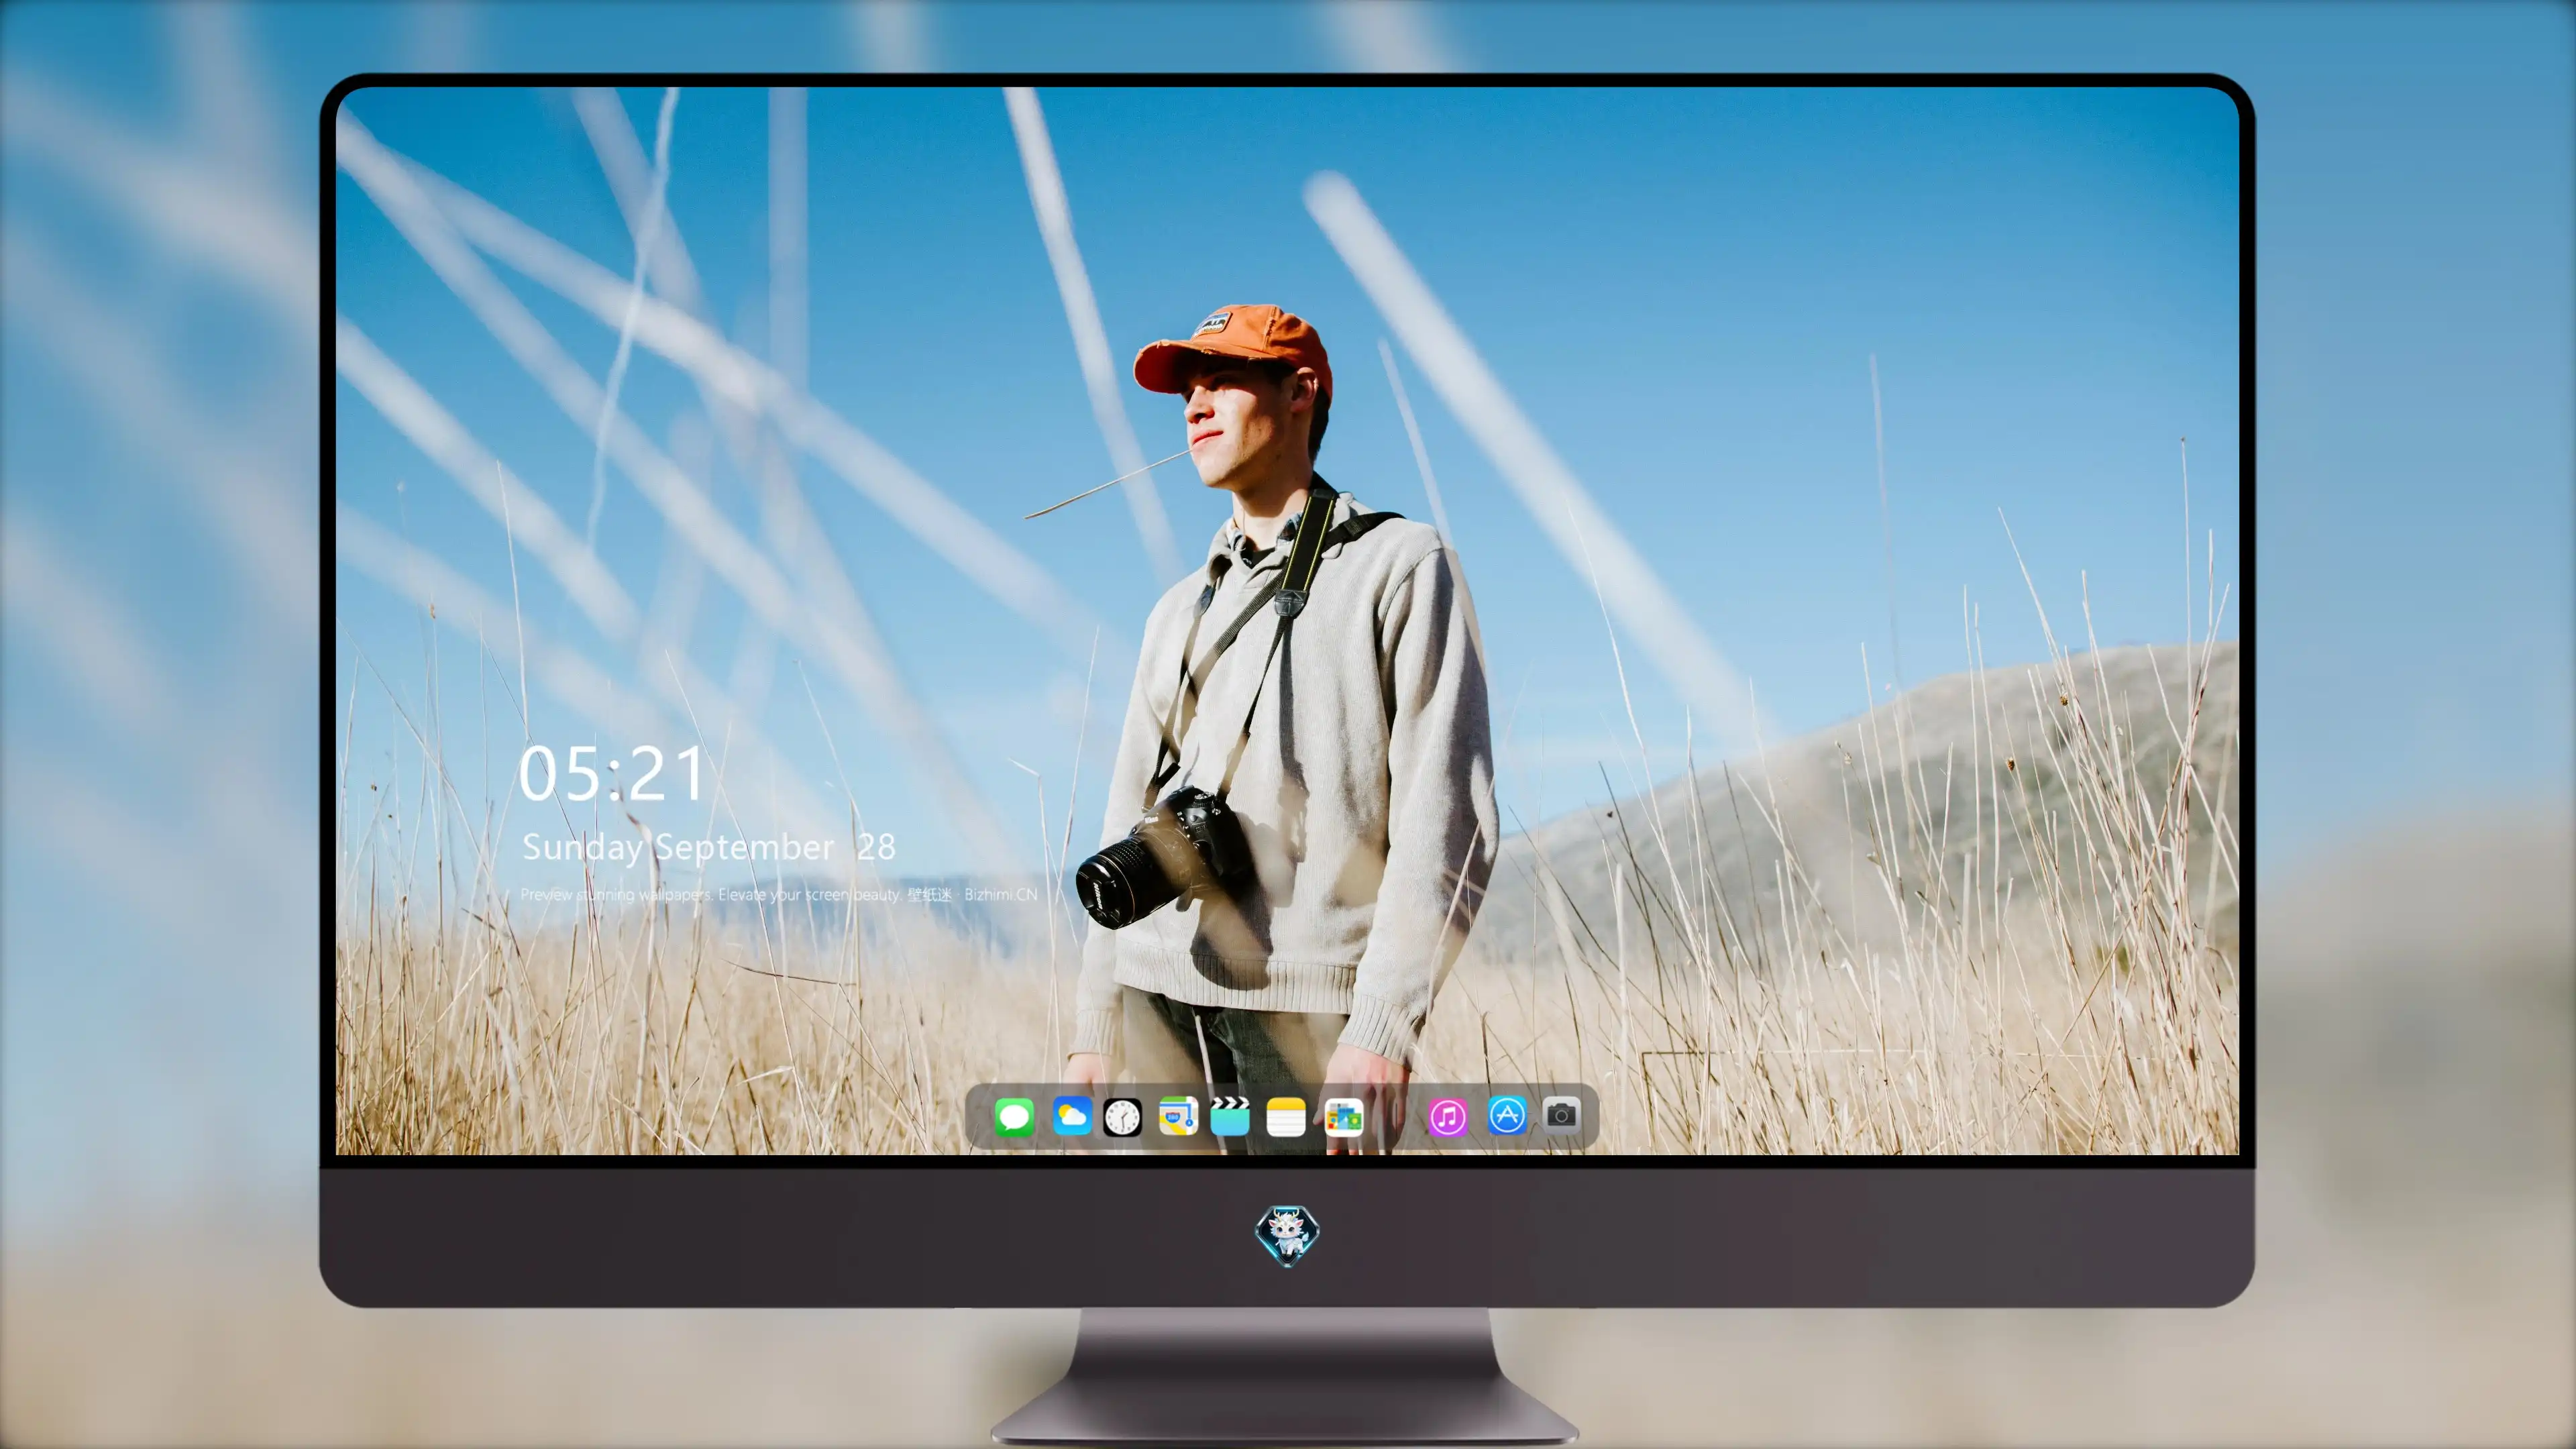Click the dragon mascot logo on monitor chin
2576x1449 pixels.
coord(1287,1236)
